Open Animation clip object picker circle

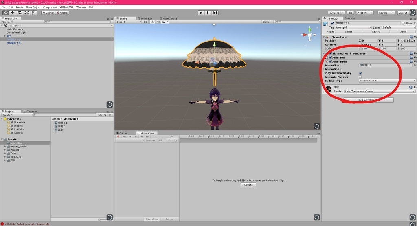(x=414, y=65)
